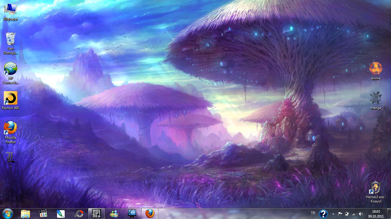This screenshot has width=391, height=219.
Task: Select the Norton 360 desktop shortcut
Action: pyautogui.click(x=10, y=101)
